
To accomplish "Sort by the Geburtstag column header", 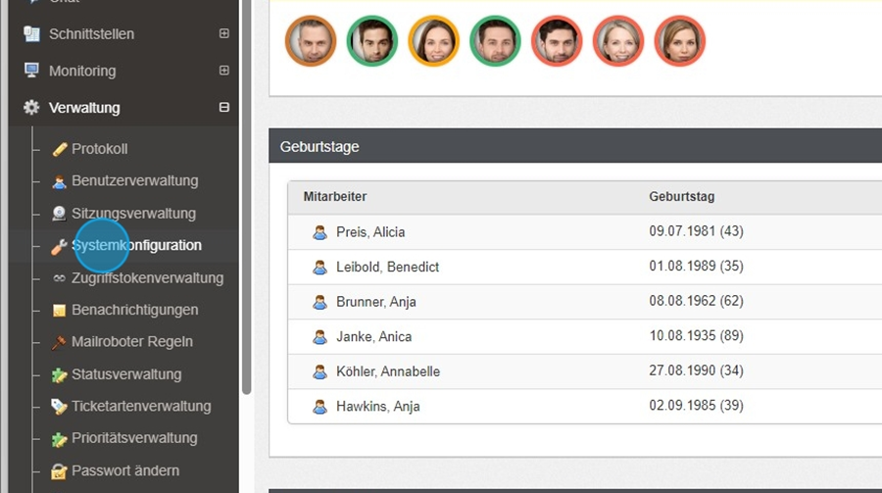I will pyautogui.click(x=681, y=197).
